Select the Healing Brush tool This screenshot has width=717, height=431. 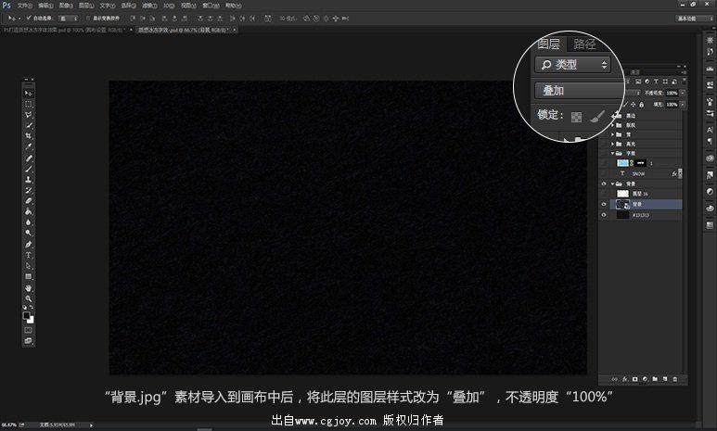click(29, 158)
